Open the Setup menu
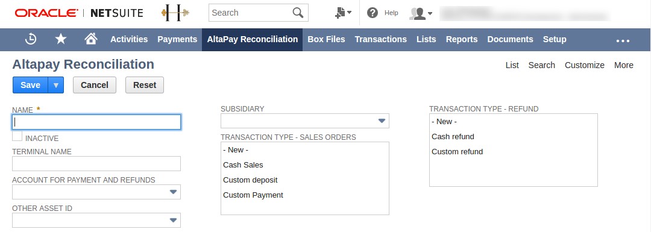 click(555, 39)
